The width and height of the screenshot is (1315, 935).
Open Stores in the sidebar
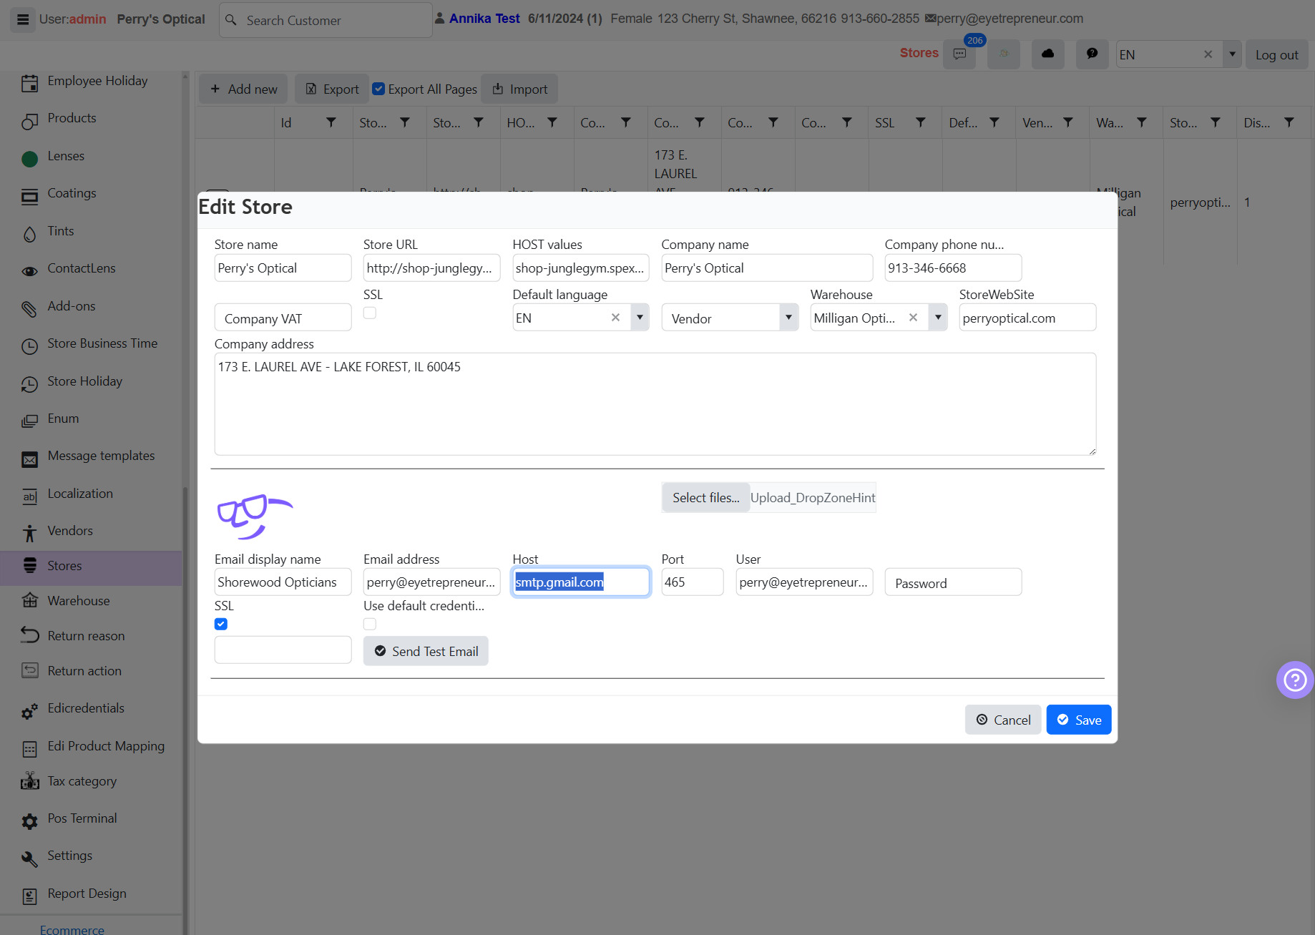click(91, 567)
